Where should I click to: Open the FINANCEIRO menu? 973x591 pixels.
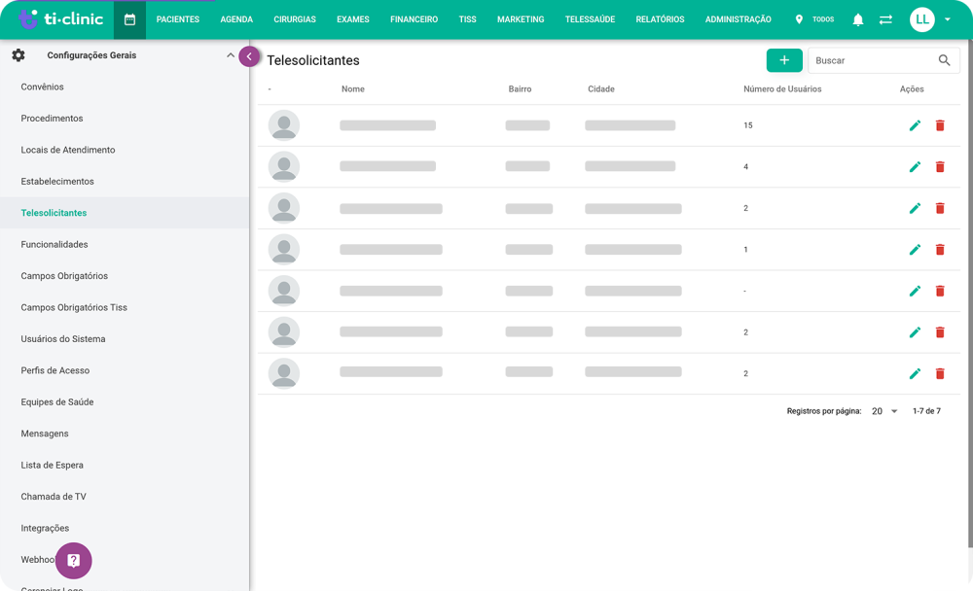(414, 19)
